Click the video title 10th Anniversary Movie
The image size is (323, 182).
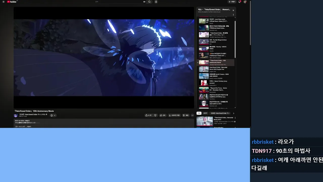34,111
